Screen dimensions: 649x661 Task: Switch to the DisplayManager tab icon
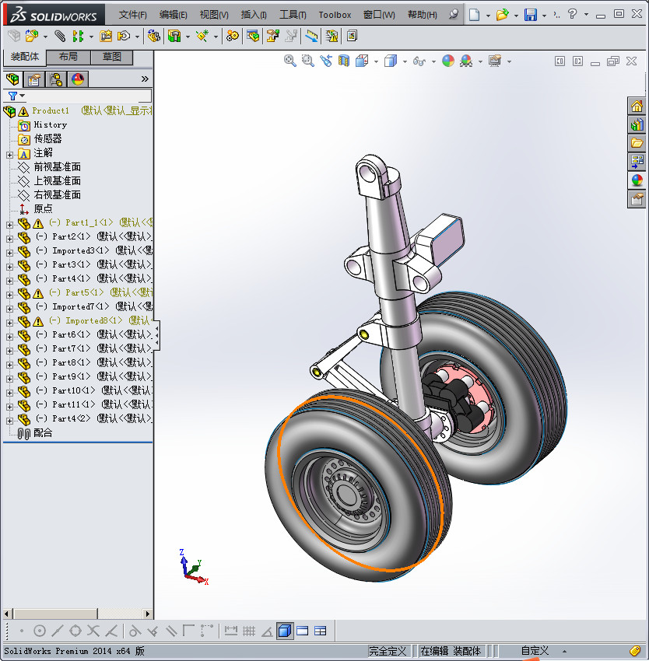click(x=78, y=79)
